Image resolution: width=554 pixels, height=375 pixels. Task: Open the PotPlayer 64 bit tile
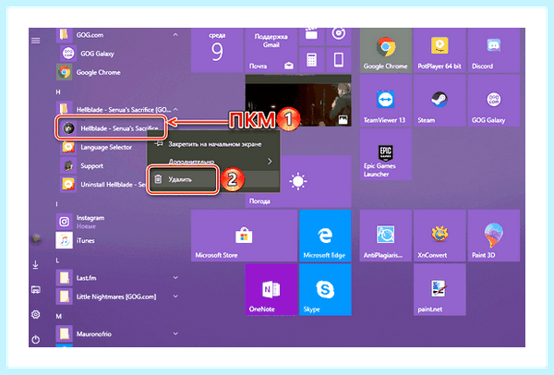pyautogui.click(x=440, y=50)
